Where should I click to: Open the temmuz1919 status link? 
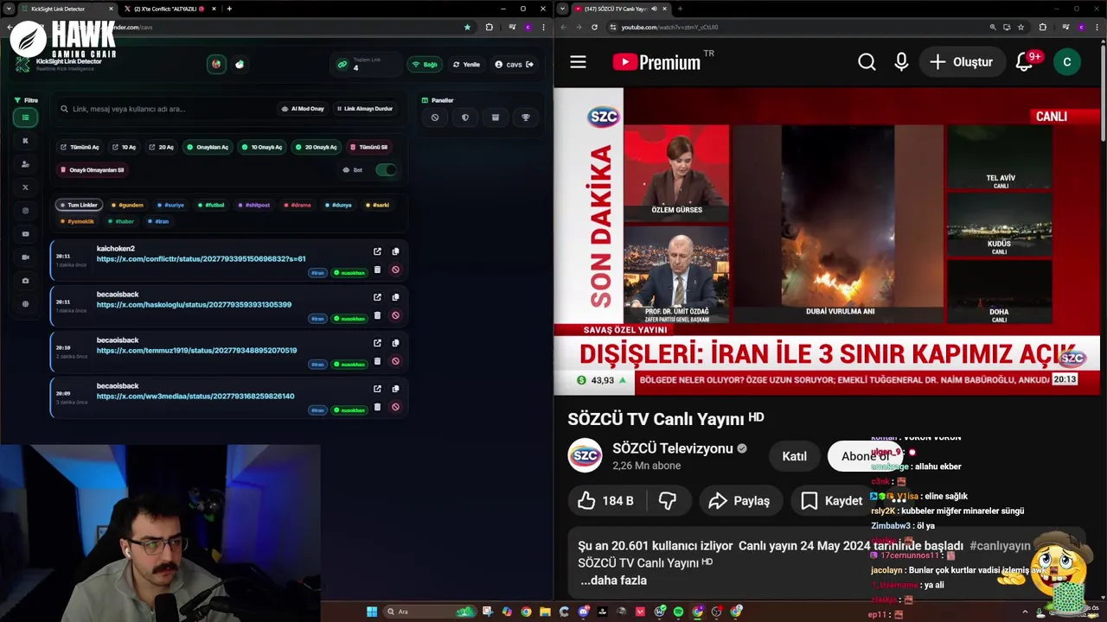coord(196,350)
